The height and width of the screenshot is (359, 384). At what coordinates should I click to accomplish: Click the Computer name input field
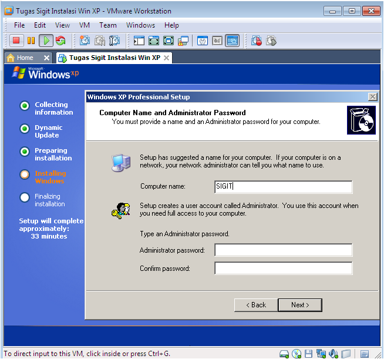point(284,187)
